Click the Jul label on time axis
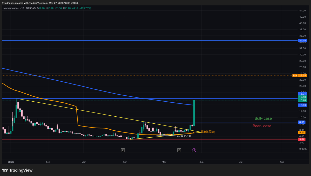311x176 pixels. [x=241, y=162]
